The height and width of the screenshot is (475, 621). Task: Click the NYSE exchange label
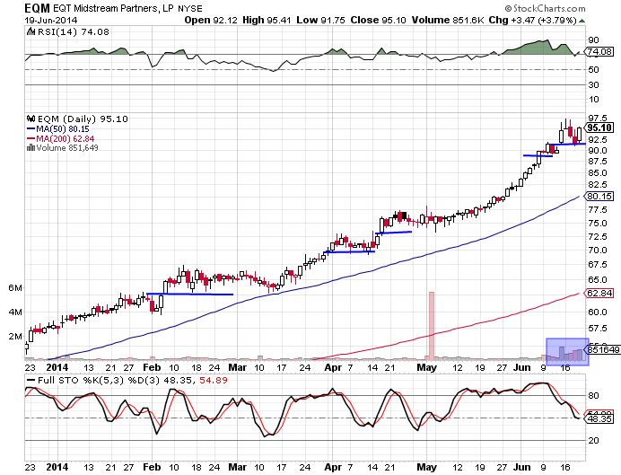[x=190, y=8]
